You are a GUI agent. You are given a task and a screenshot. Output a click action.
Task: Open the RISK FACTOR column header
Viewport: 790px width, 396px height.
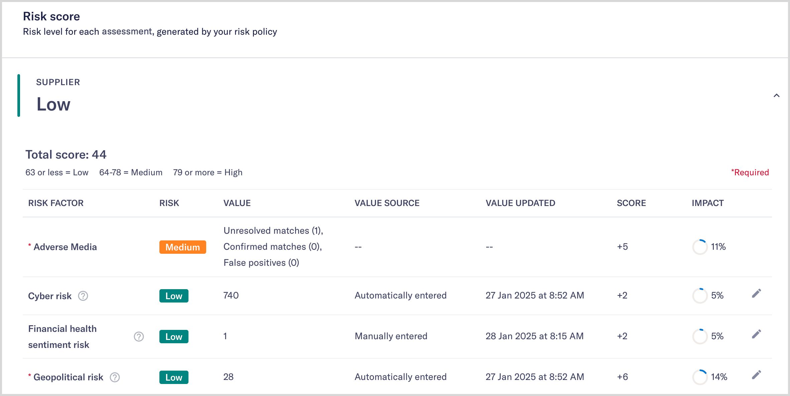tap(56, 203)
